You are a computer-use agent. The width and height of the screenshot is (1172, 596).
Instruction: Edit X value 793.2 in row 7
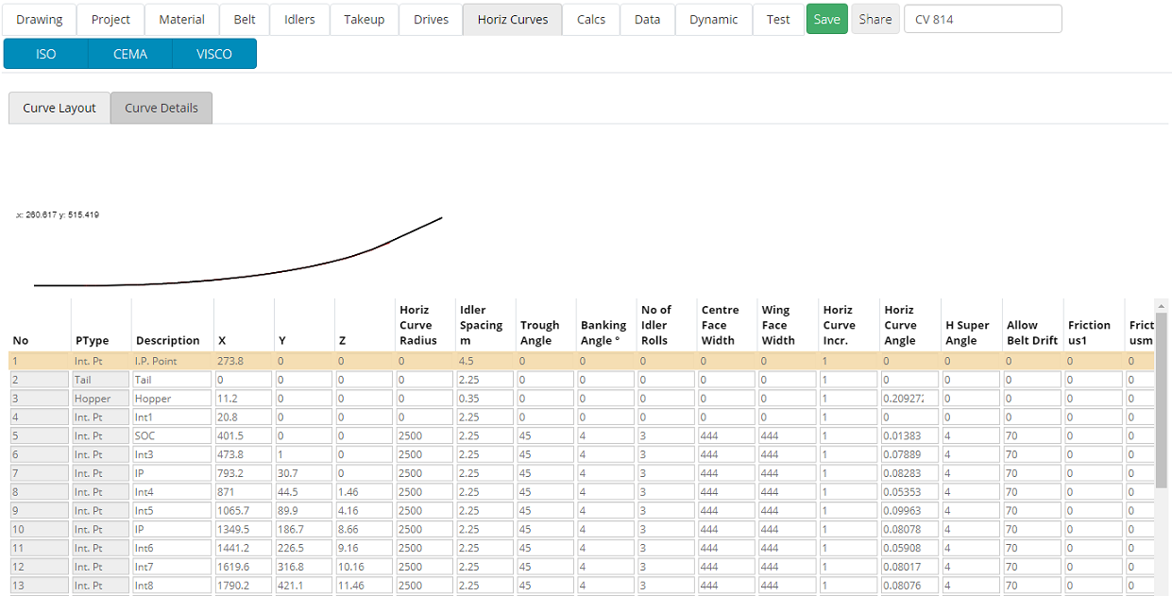pos(245,473)
